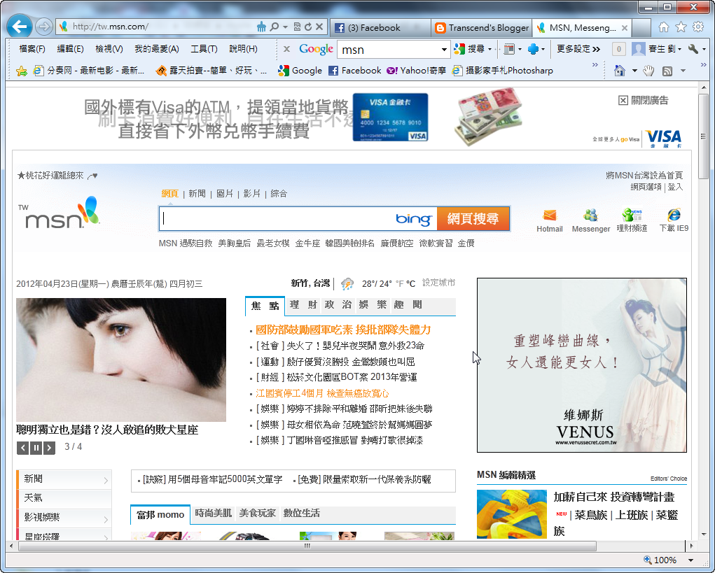This screenshot has width=715, height=573.
Task: Click the compatibility view icon in address bar
Action: point(298,27)
